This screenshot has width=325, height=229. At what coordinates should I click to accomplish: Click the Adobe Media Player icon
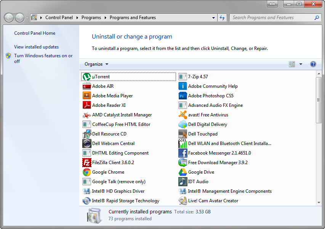[86, 96]
